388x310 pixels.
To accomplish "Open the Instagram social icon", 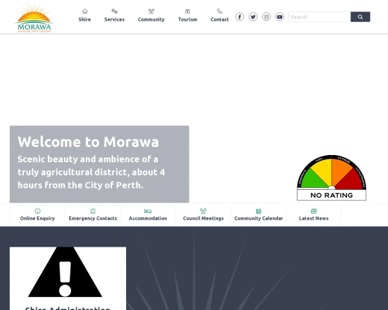I will (x=266, y=17).
